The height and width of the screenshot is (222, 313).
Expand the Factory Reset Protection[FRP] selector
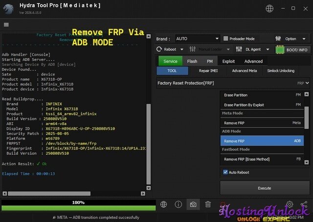tap(233, 83)
